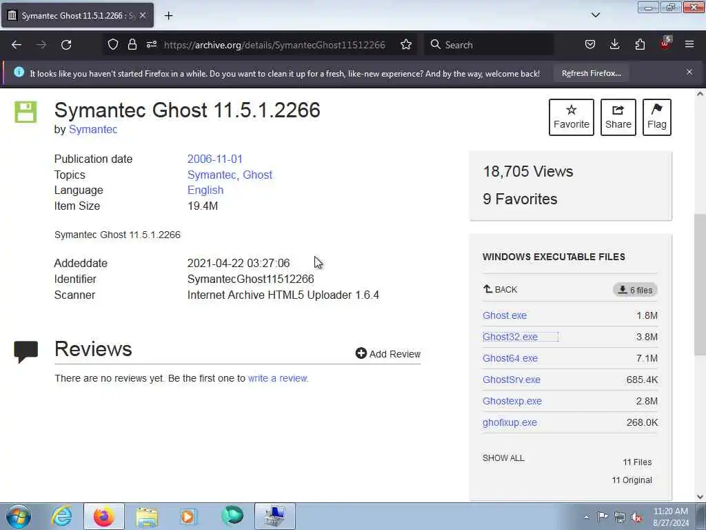
Task: Go back with the browser back arrow
Action: click(17, 45)
